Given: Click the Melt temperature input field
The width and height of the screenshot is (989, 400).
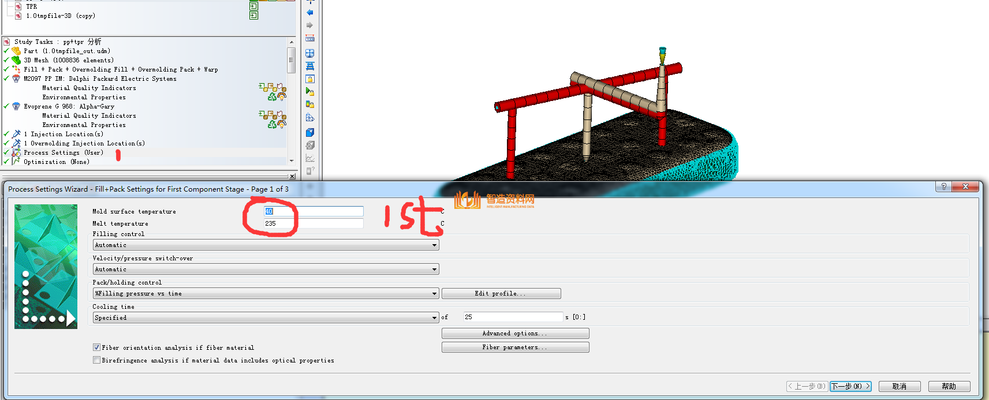Looking at the screenshot, I should coord(314,223).
